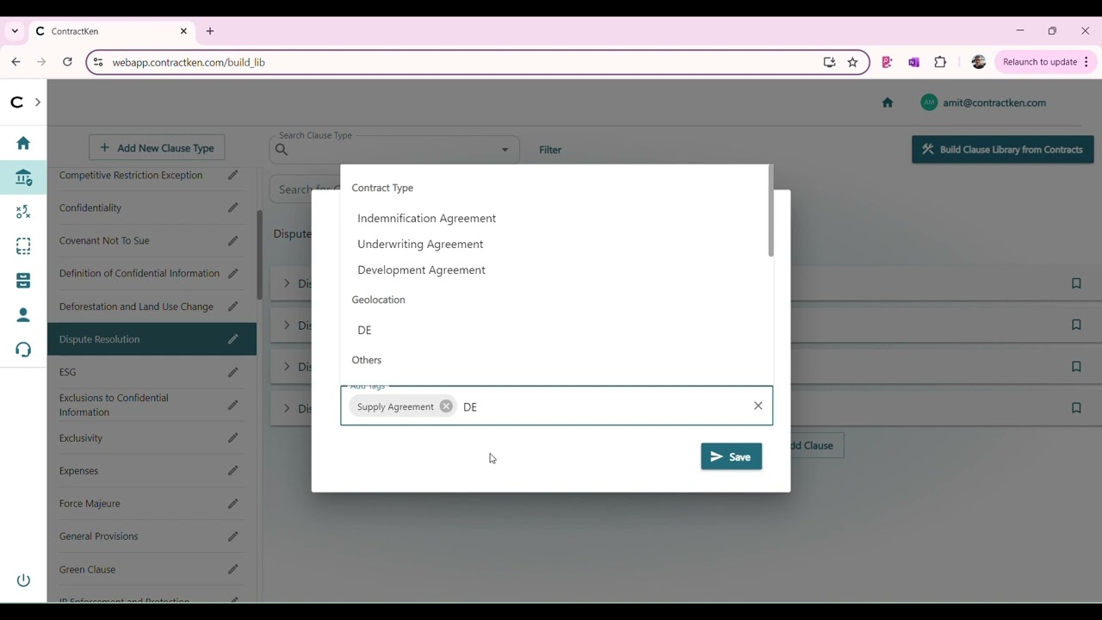Open the clause library bank icon
1102x620 pixels.
[23, 177]
